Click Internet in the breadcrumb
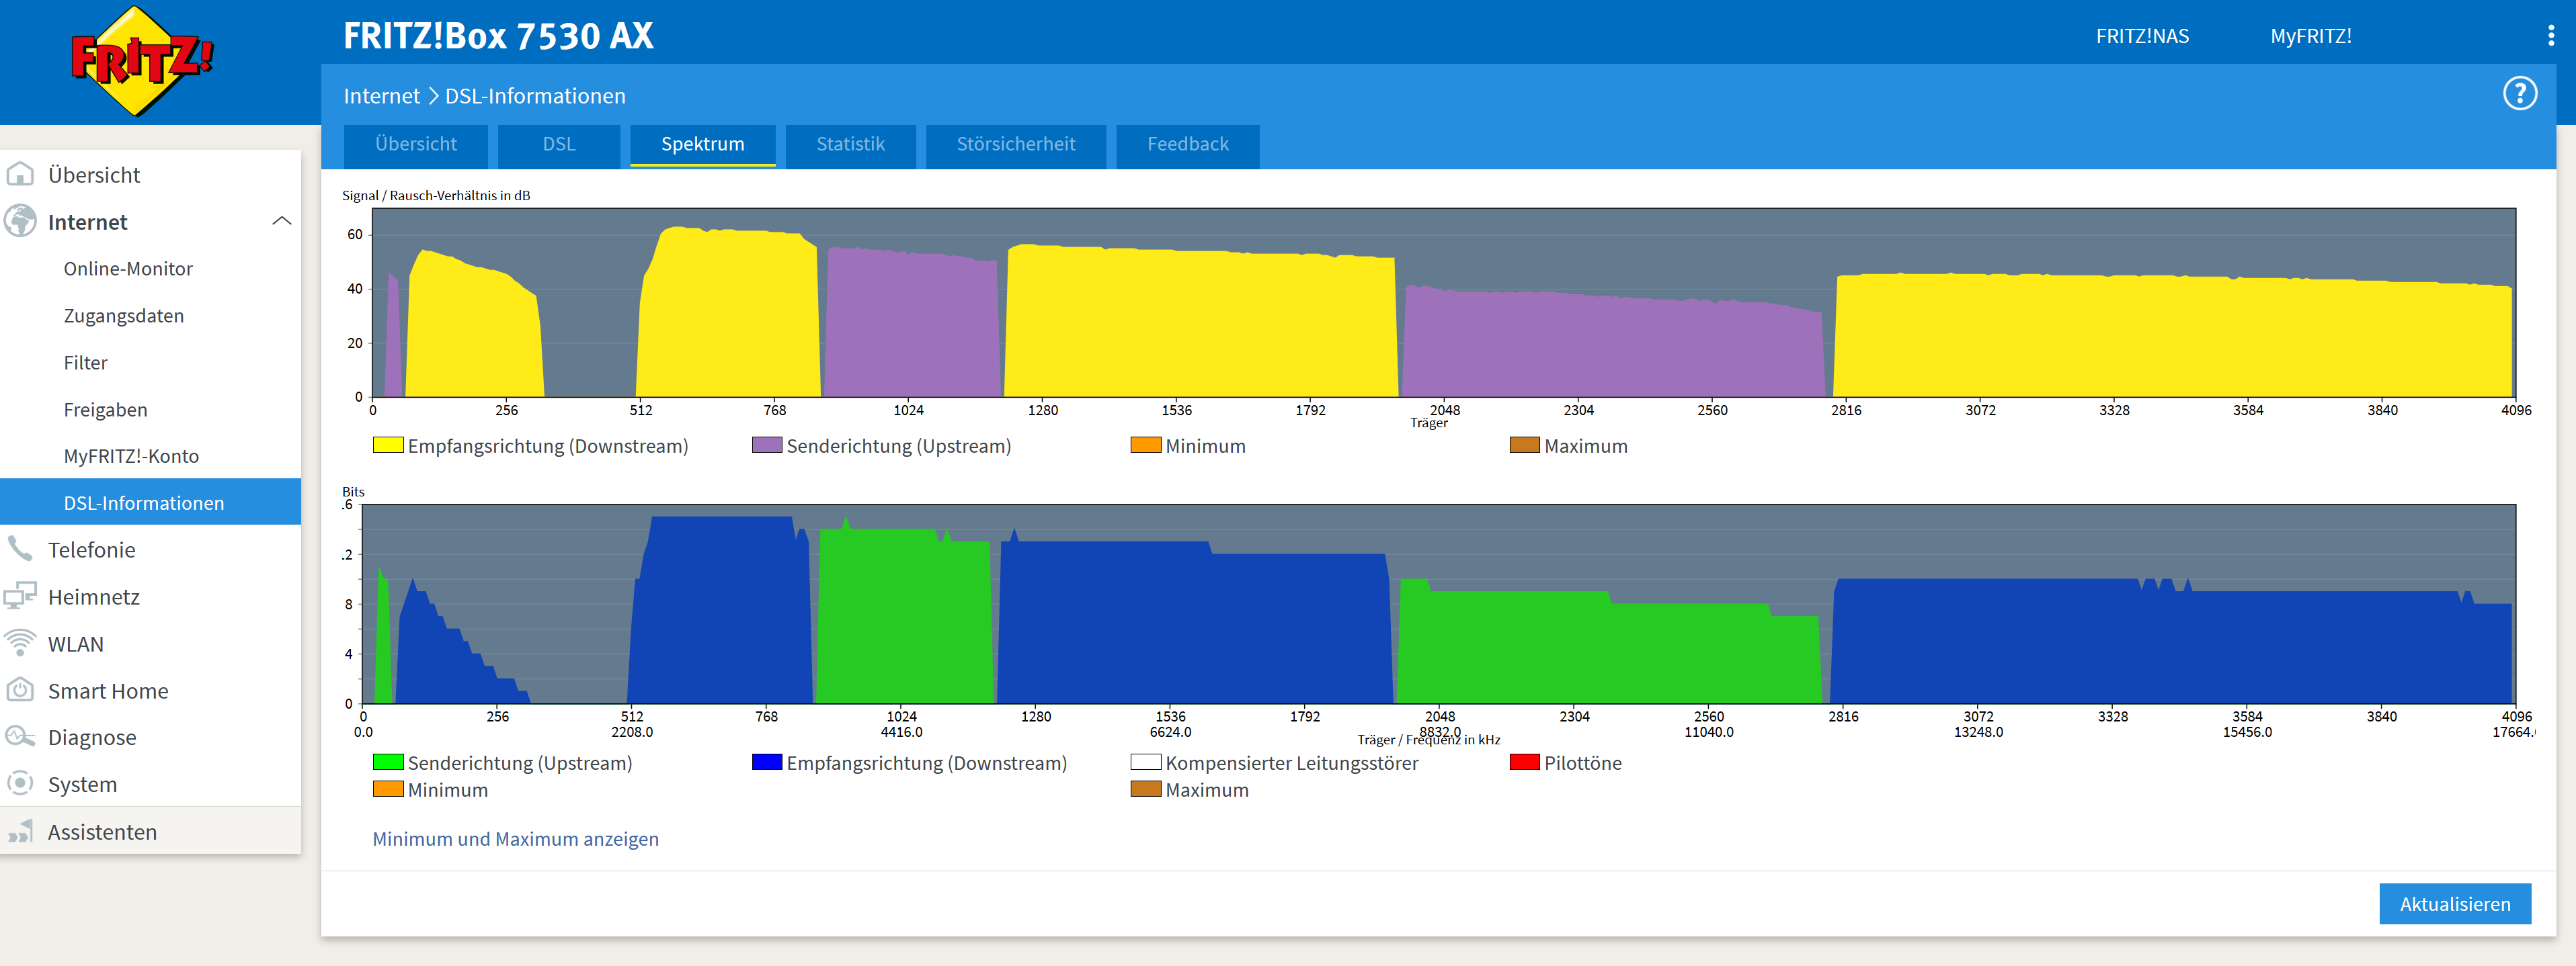The width and height of the screenshot is (2576, 966). coord(382,96)
